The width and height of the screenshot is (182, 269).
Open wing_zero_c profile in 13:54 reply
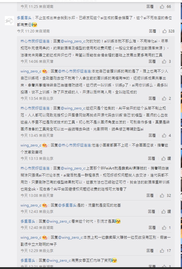pos(31,71)
